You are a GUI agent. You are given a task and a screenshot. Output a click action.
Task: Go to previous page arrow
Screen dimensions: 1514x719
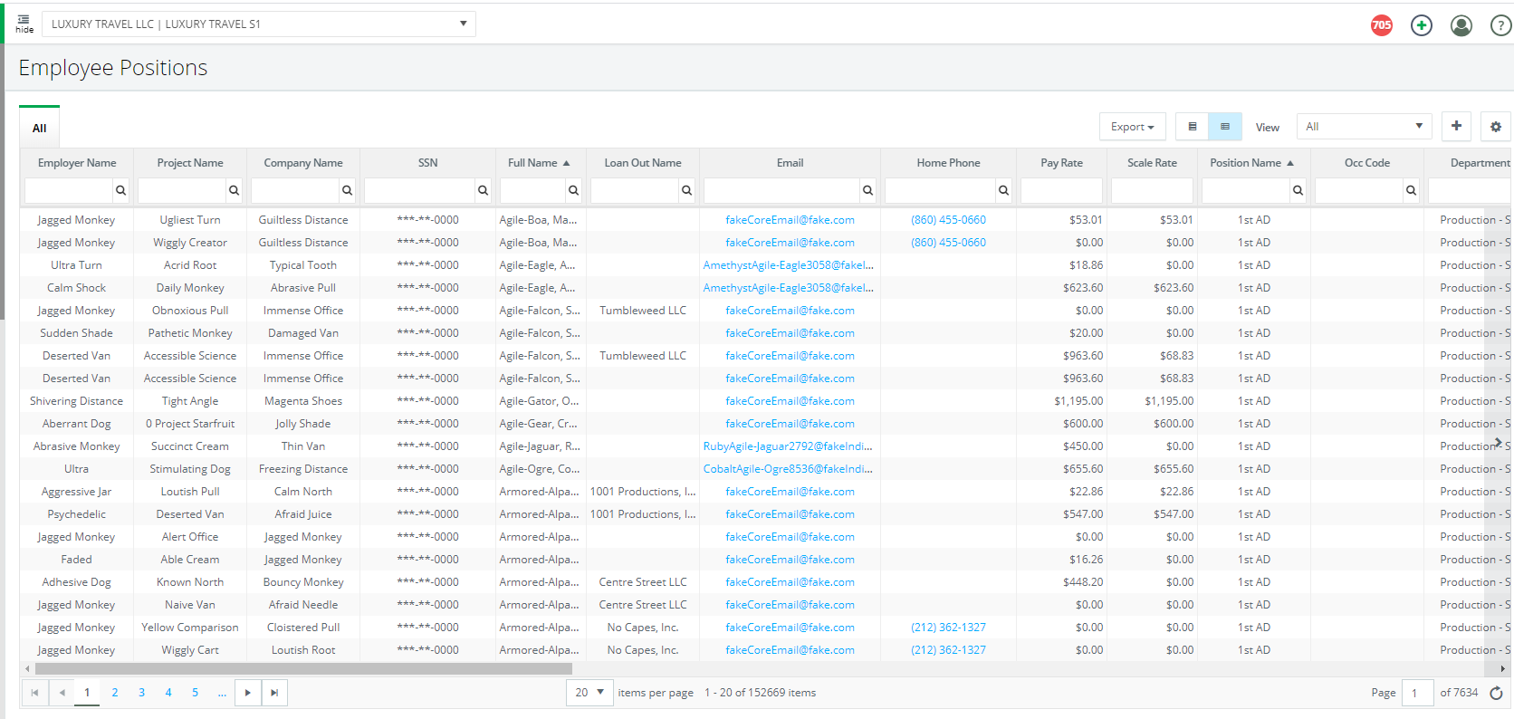coord(62,693)
